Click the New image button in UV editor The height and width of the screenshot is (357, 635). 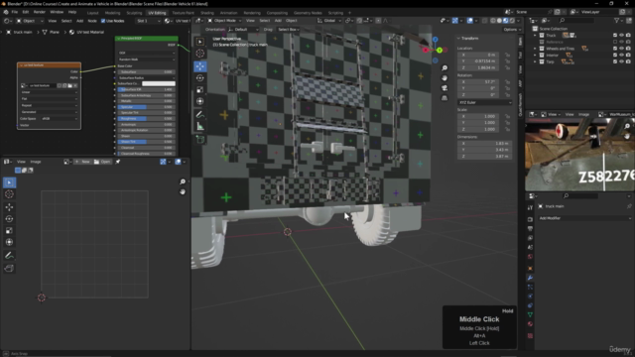pyautogui.click(x=83, y=162)
